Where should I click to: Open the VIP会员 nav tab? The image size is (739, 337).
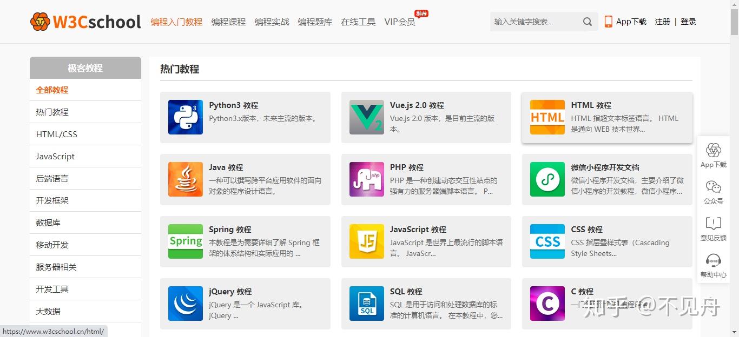coord(400,22)
